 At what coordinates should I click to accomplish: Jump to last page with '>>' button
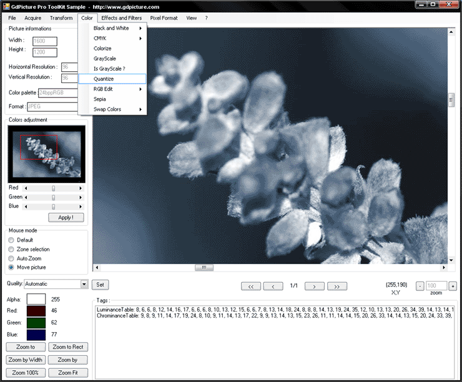[x=337, y=286]
